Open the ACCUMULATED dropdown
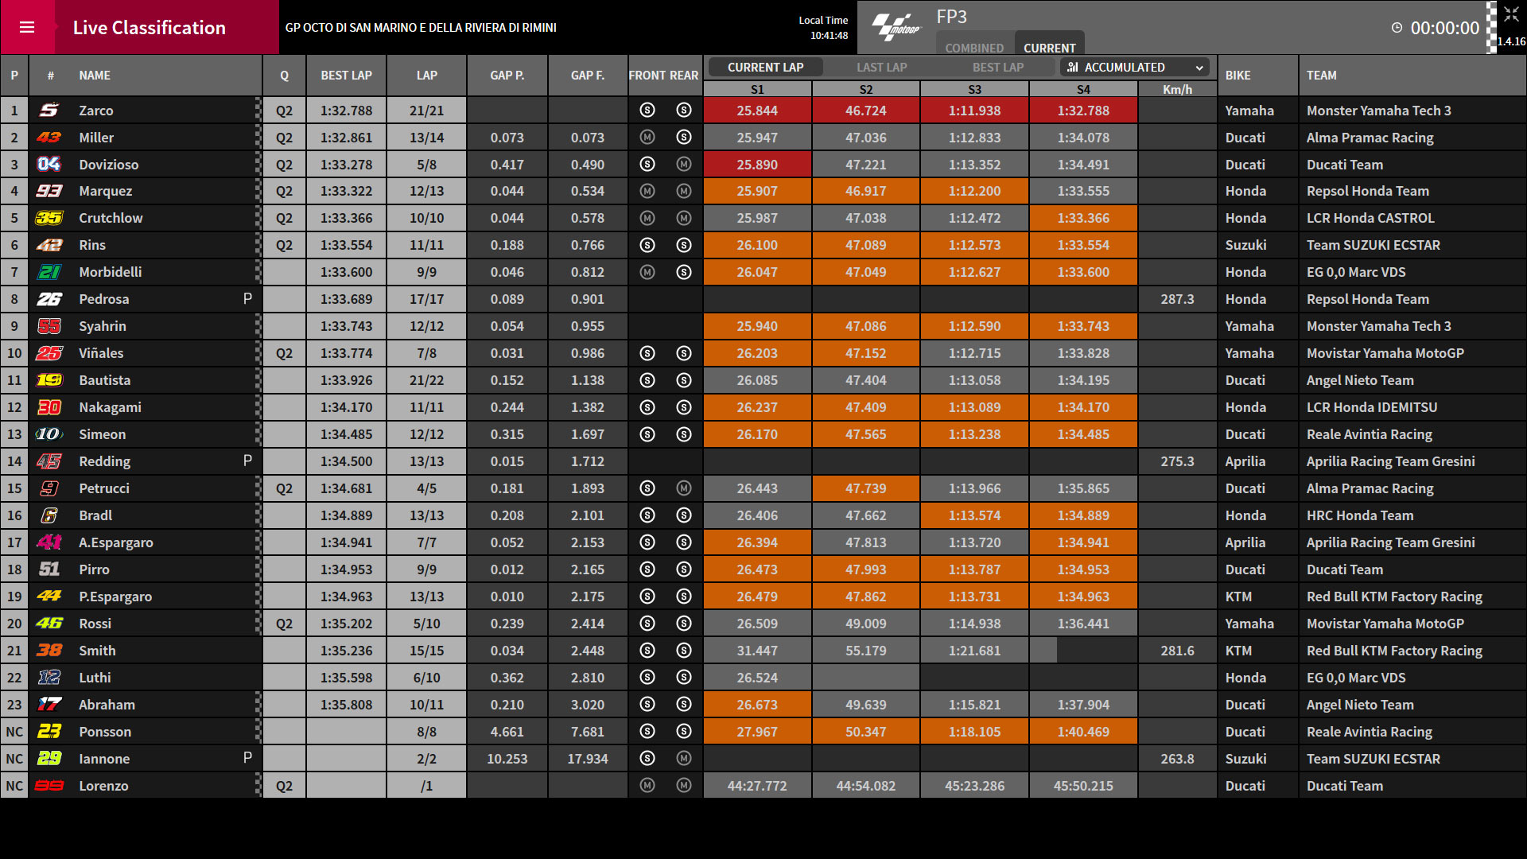 (x=1135, y=68)
